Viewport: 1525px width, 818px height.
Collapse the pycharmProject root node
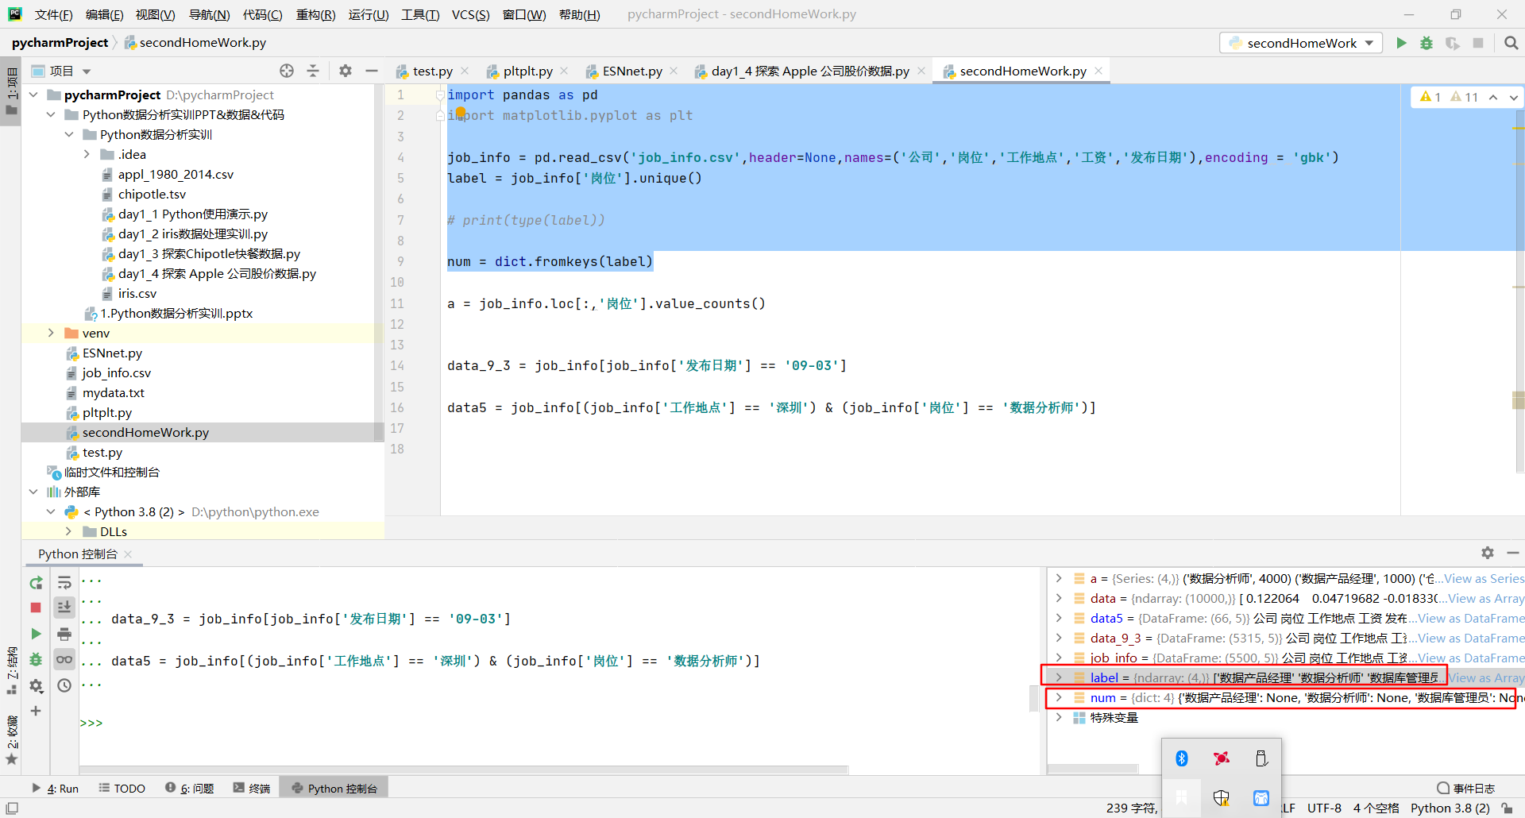(33, 95)
